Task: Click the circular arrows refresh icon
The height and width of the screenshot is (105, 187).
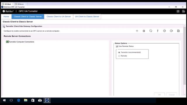Action: coord(151,31)
